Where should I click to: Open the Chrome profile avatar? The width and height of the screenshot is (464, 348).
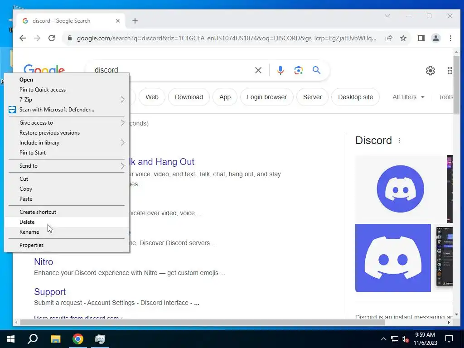[x=436, y=38]
